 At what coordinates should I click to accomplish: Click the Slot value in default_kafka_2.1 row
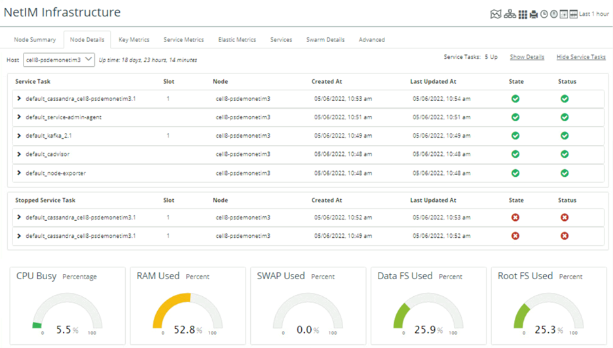coord(168,136)
